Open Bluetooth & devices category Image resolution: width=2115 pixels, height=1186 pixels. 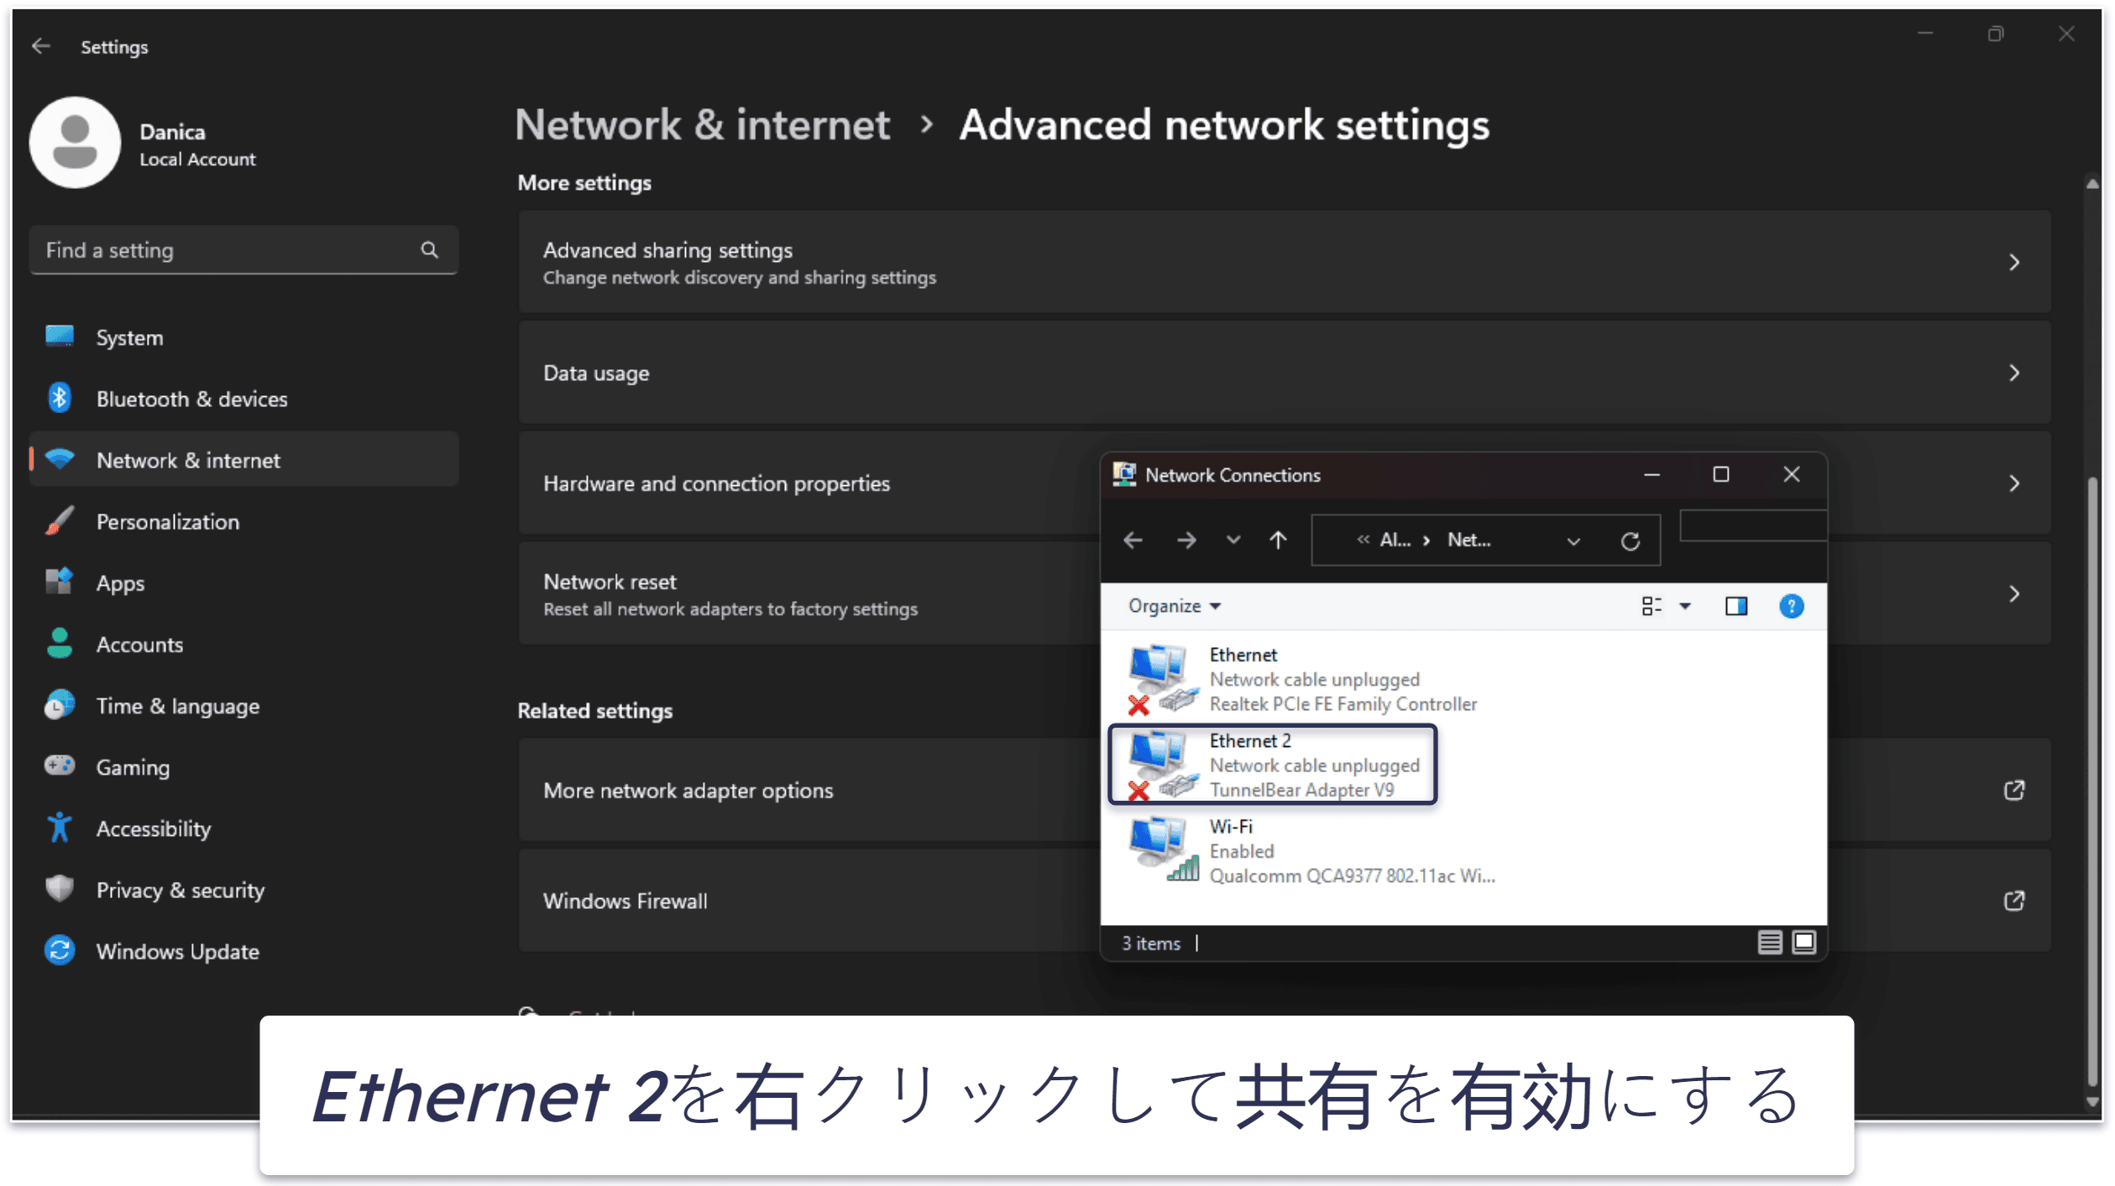click(243, 399)
